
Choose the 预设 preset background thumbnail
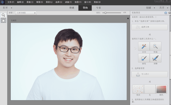(x=138, y=89)
